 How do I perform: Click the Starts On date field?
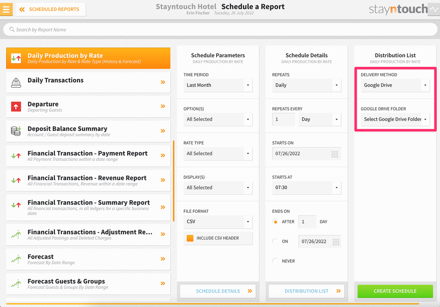[307, 153]
